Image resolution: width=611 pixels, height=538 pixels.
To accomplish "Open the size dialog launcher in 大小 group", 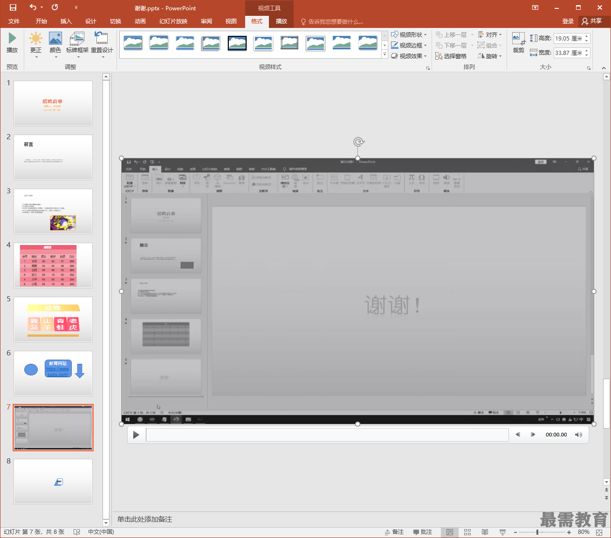I will click(x=589, y=68).
